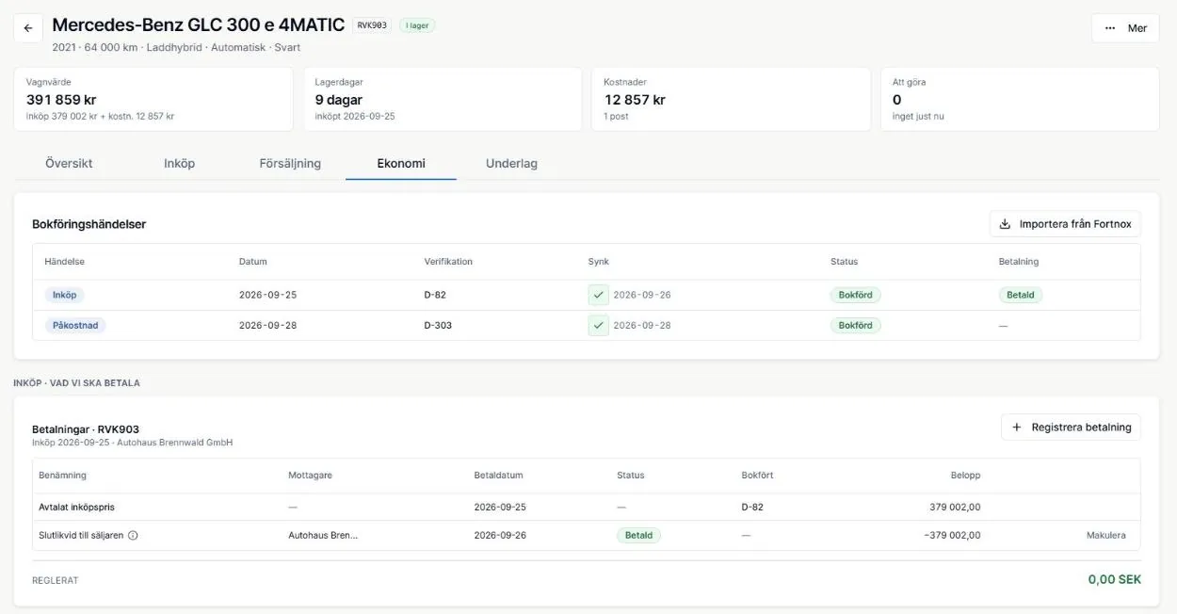
Task: Select the Ekonomi tab
Action: [401, 163]
